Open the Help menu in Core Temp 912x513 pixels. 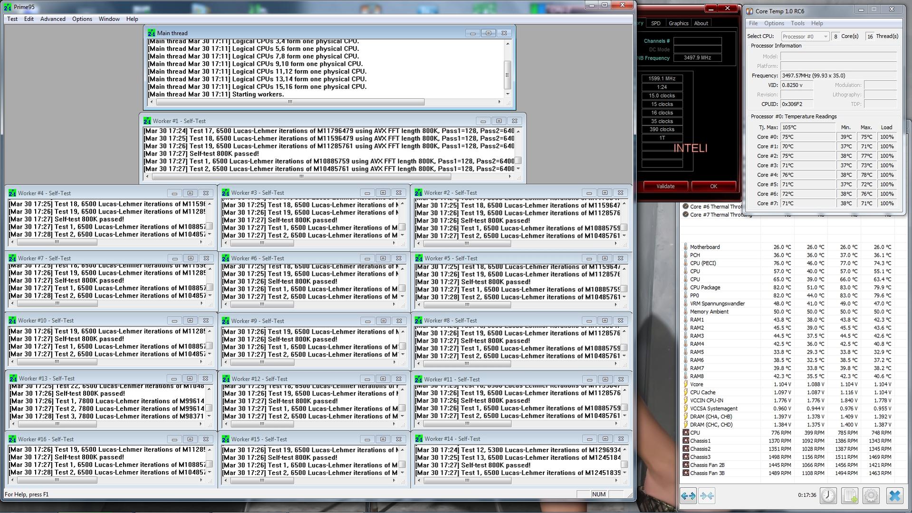817,23
